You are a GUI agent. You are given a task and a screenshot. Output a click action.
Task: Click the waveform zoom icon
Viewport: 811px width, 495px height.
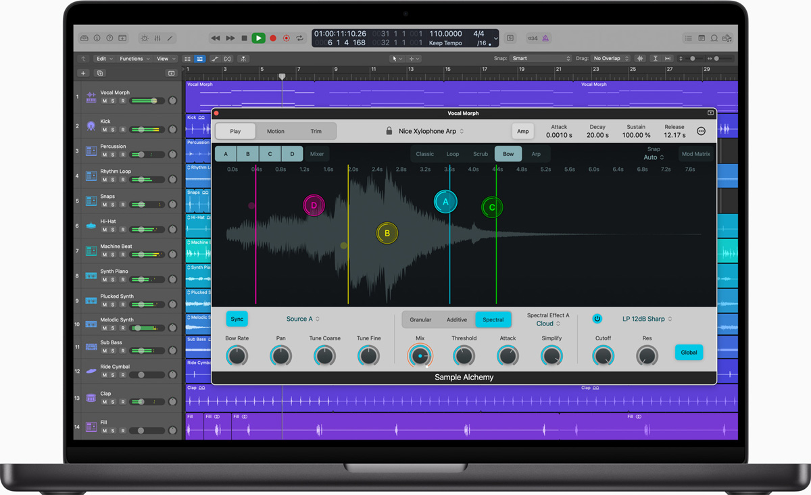click(x=641, y=59)
